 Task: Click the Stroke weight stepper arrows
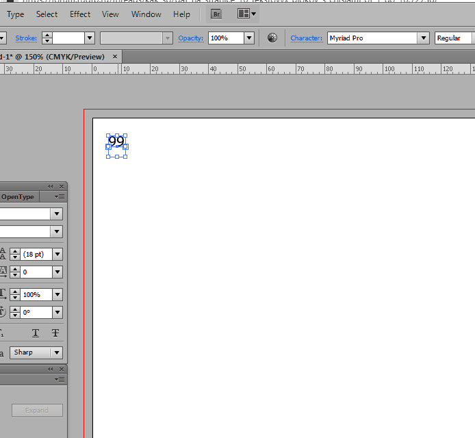(x=47, y=38)
